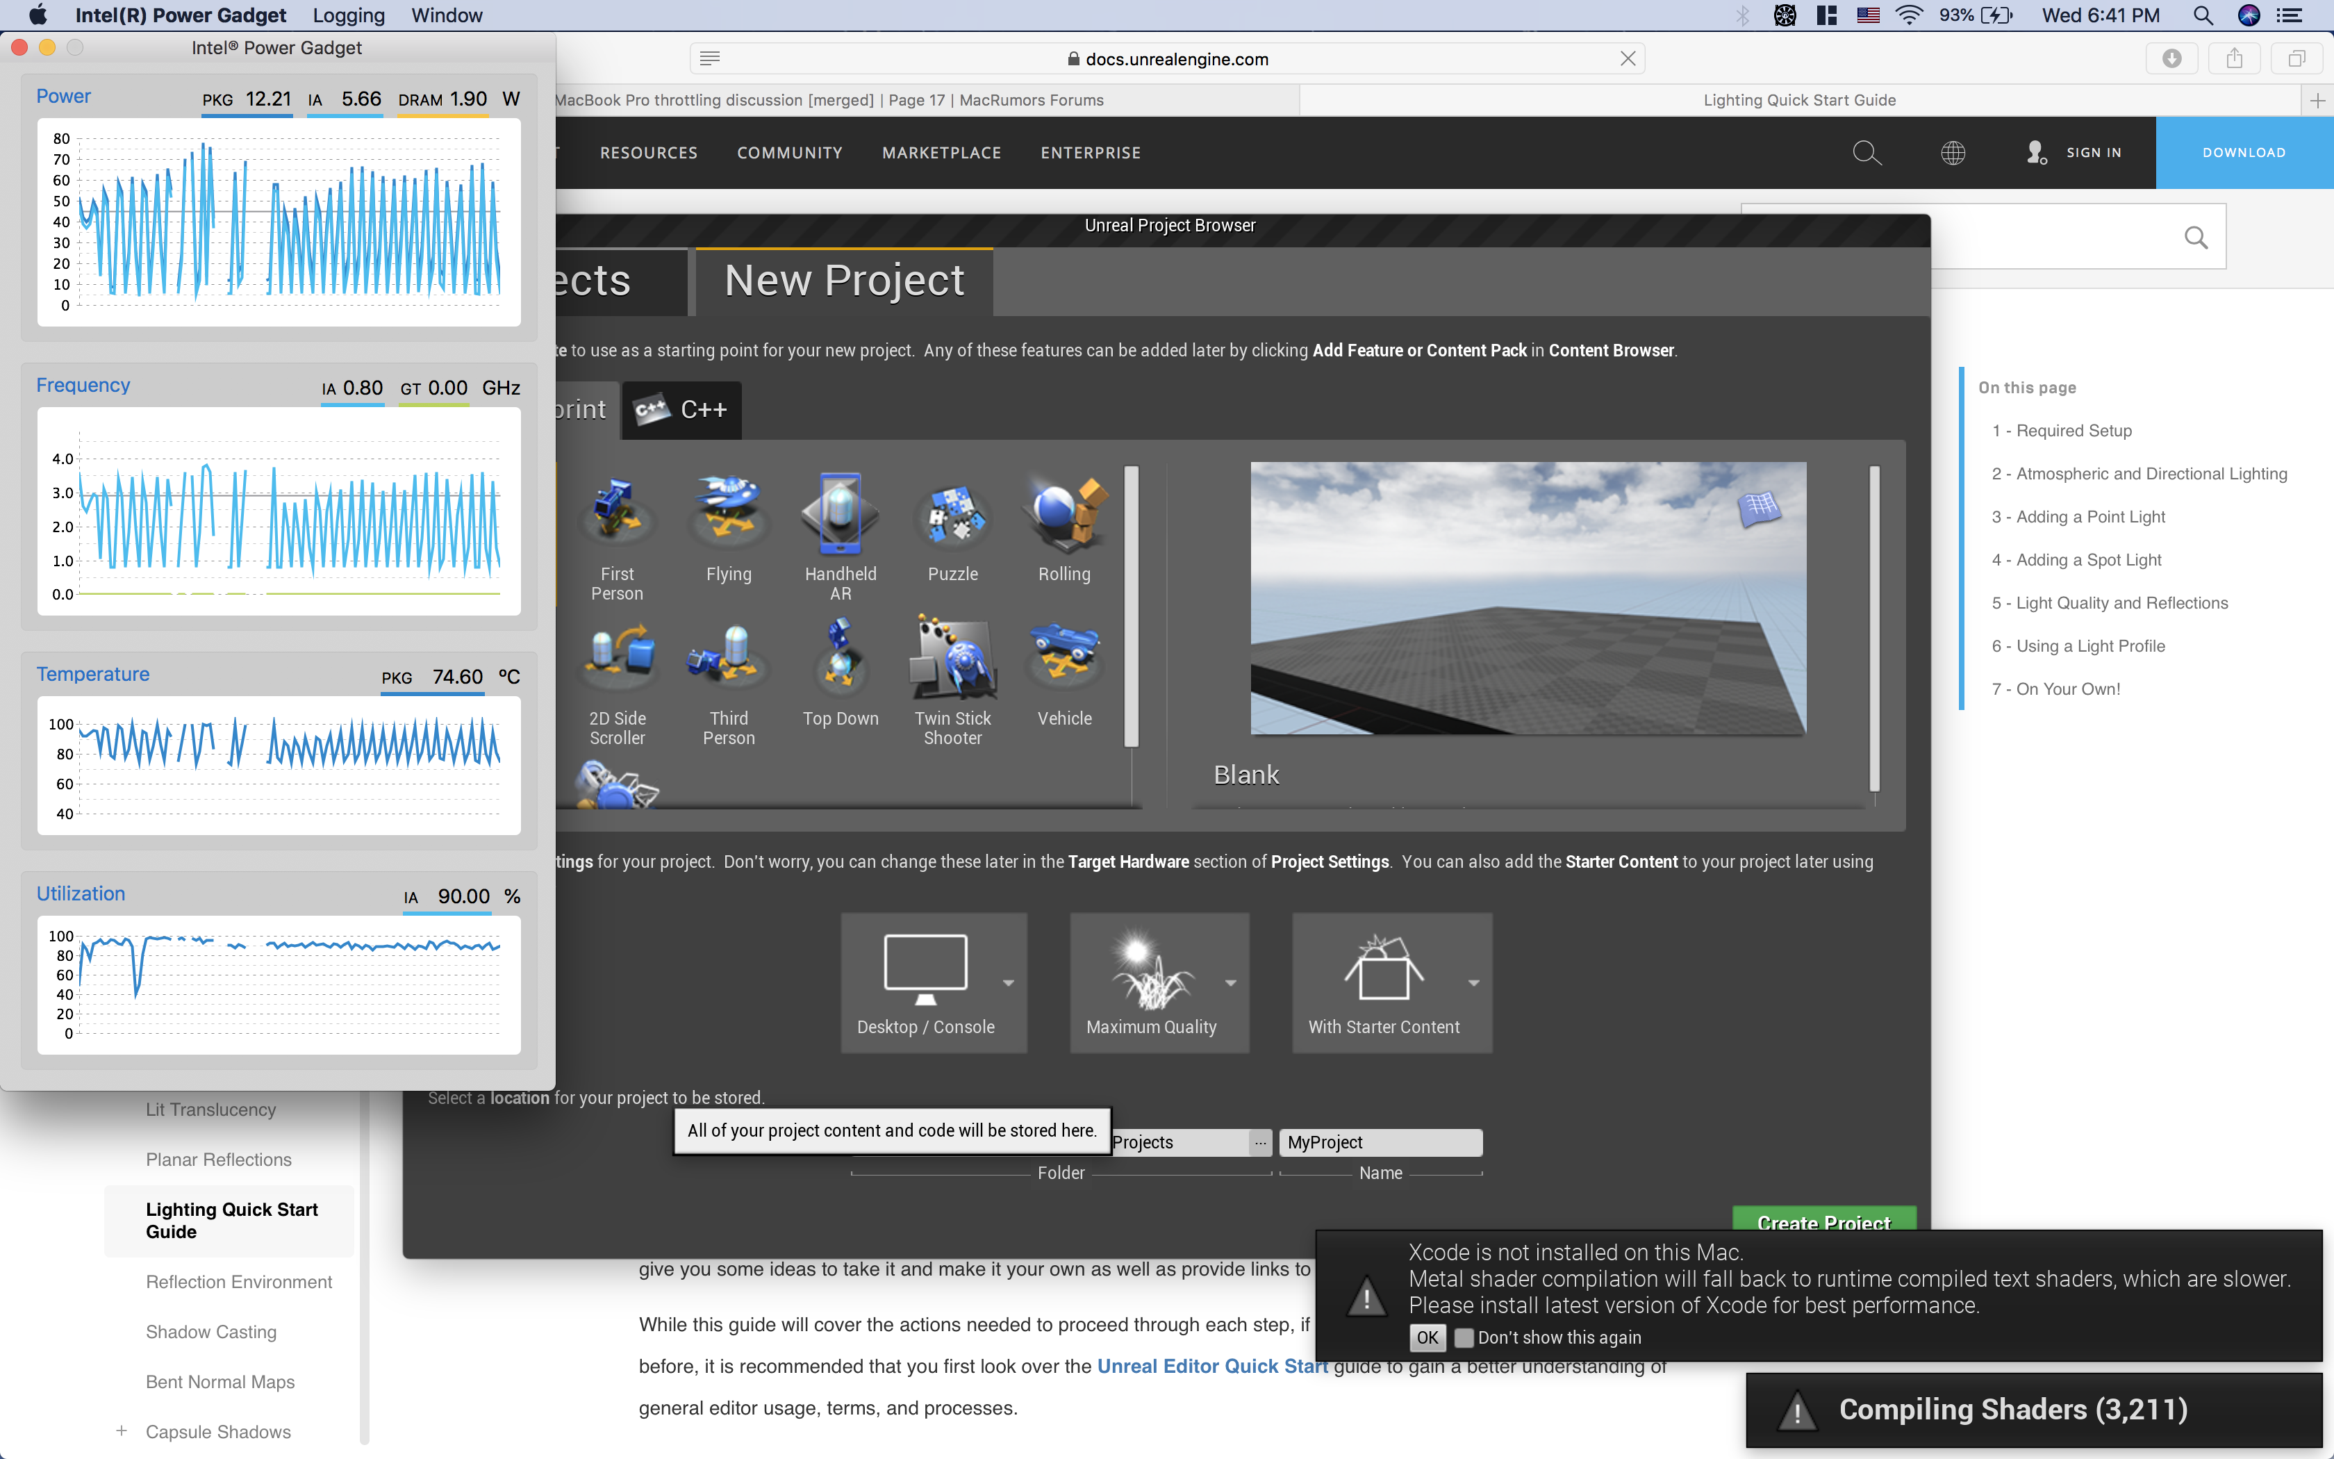Switch to the C++ tab
This screenshot has width=2334, height=1459.
(x=682, y=409)
